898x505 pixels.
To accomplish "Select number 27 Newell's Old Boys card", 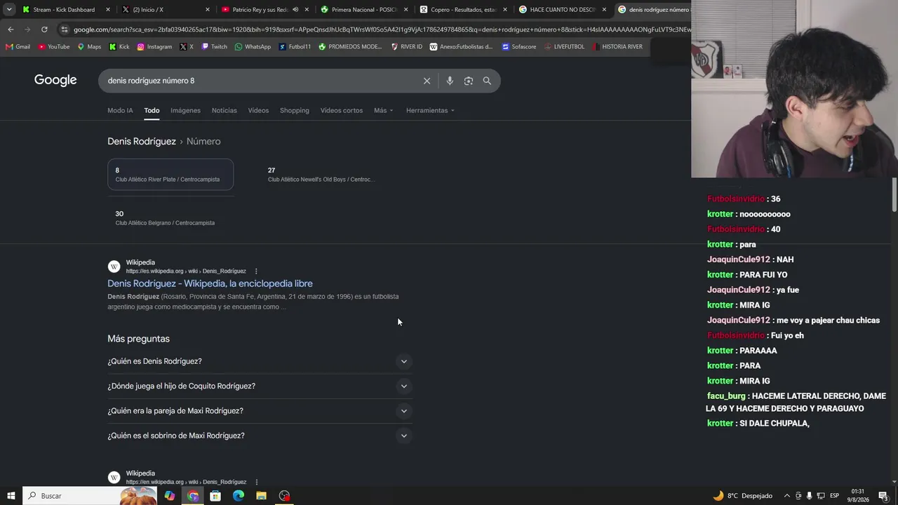I will pos(323,175).
